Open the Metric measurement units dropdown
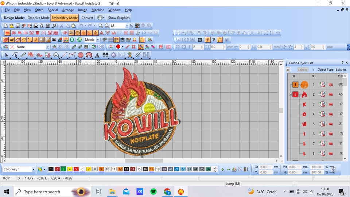The width and height of the screenshot is (350, 197). 98,40
